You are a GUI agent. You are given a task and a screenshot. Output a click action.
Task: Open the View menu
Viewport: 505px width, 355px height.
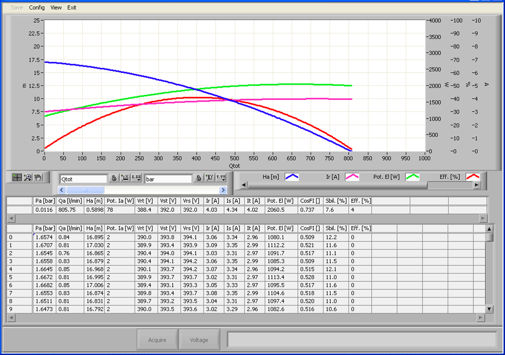56,8
